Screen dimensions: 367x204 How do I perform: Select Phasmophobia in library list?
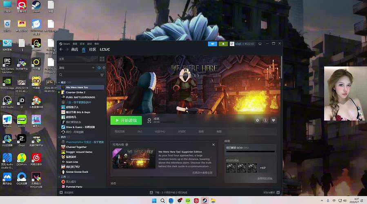point(82,142)
